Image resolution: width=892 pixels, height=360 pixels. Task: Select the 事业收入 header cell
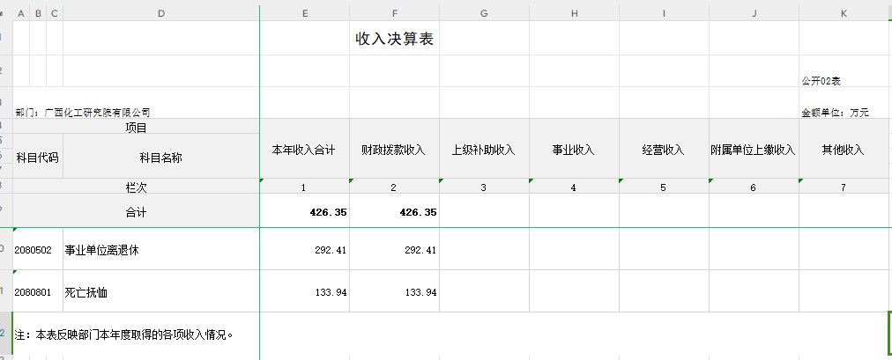pyautogui.click(x=574, y=150)
